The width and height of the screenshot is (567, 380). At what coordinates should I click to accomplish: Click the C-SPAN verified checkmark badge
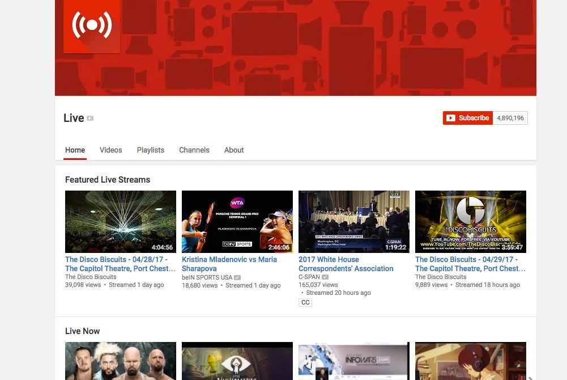[325, 277]
